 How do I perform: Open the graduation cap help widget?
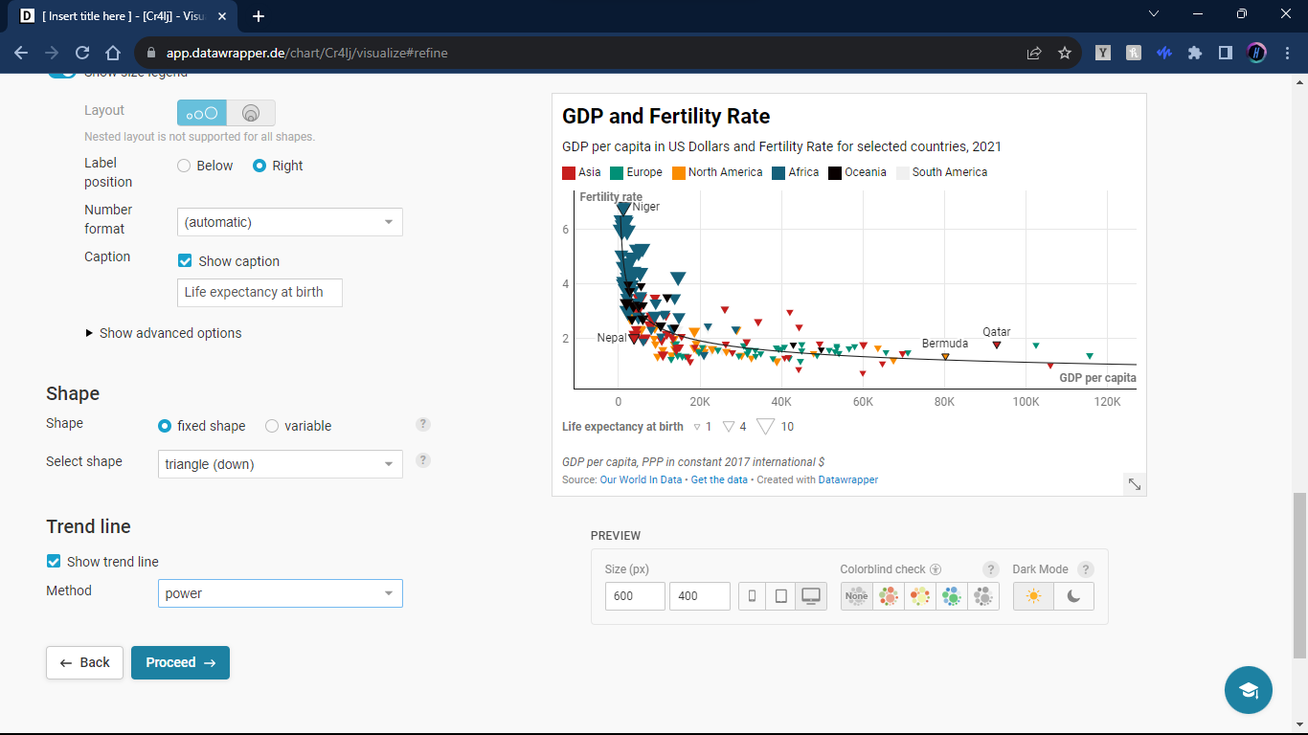[x=1248, y=690]
